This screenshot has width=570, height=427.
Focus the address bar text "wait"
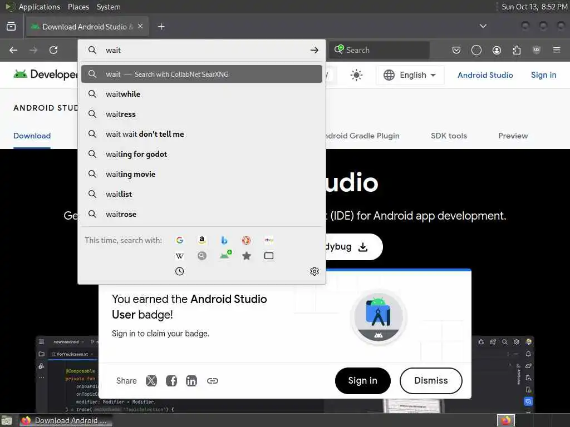tap(113, 50)
